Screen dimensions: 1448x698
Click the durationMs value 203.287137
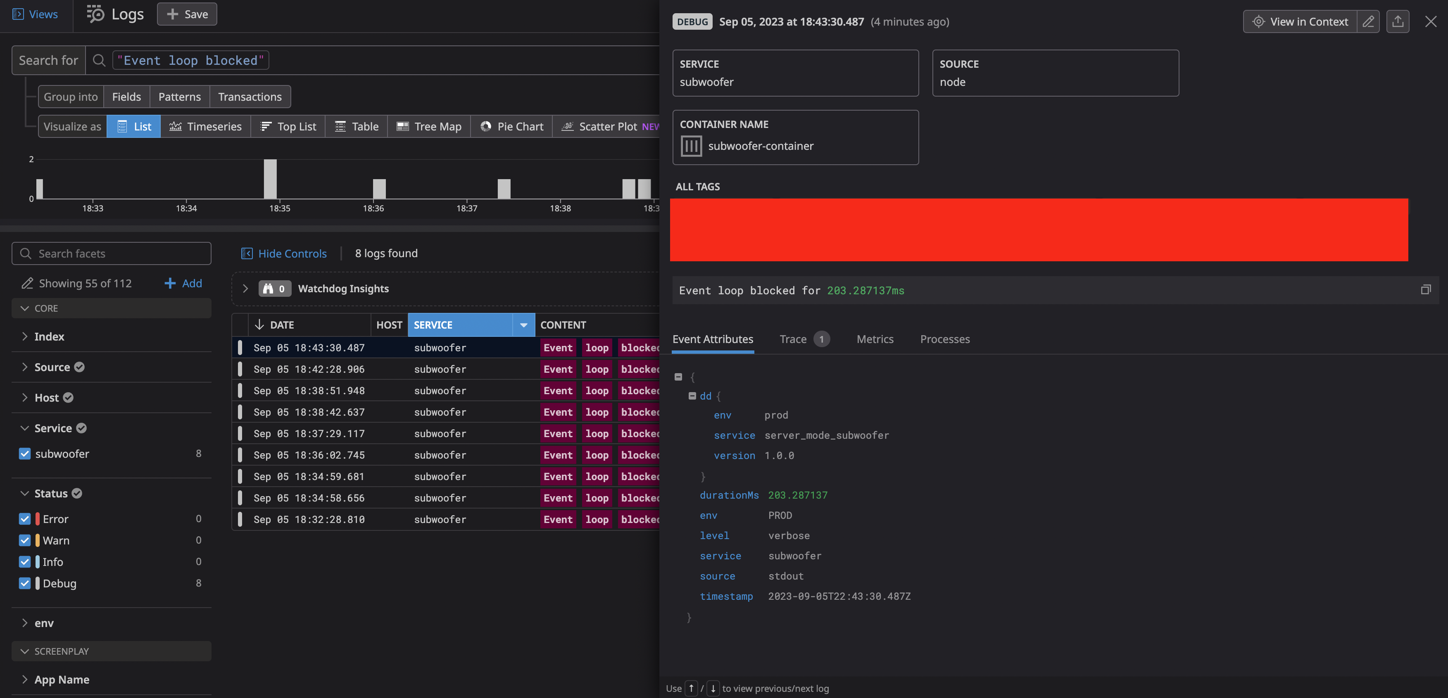point(798,496)
